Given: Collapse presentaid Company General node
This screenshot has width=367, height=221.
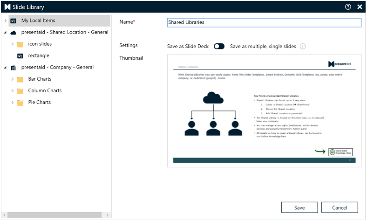Looking at the screenshot, I should pyautogui.click(x=6, y=68).
